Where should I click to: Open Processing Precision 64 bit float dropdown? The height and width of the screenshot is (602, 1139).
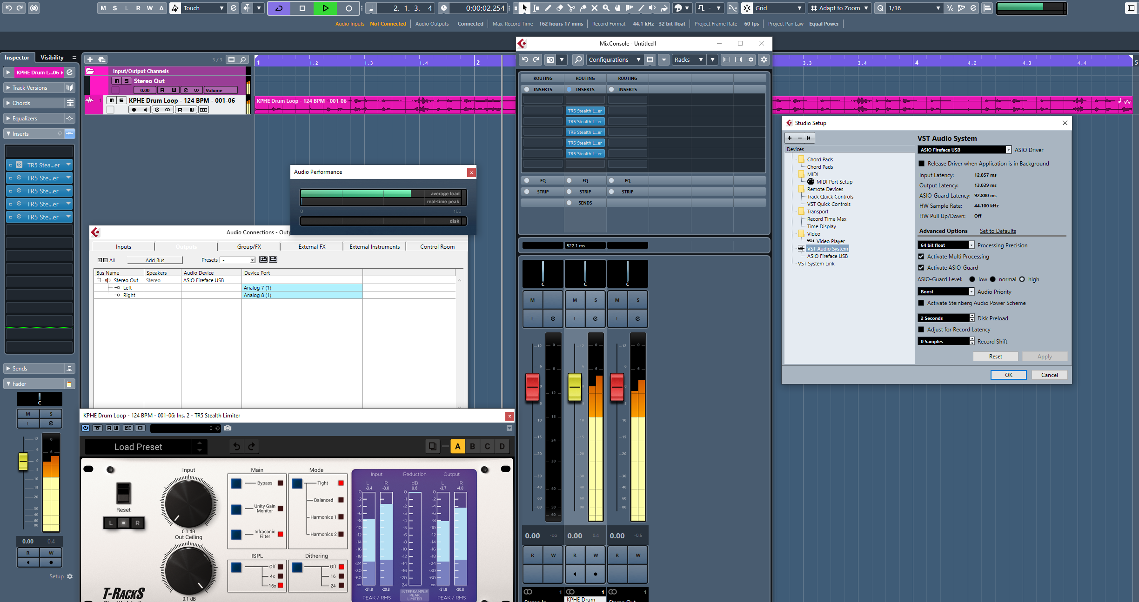(946, 245)
